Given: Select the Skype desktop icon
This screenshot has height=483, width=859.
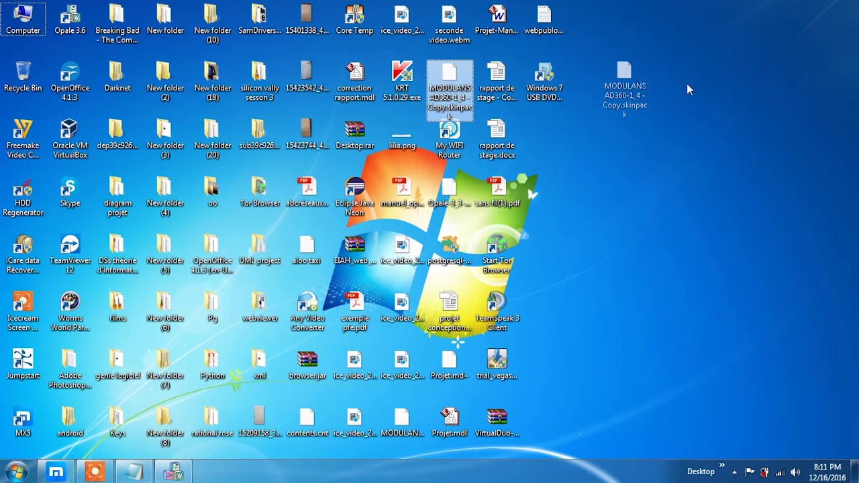Looking at the screenshot, I should point(70,193).
